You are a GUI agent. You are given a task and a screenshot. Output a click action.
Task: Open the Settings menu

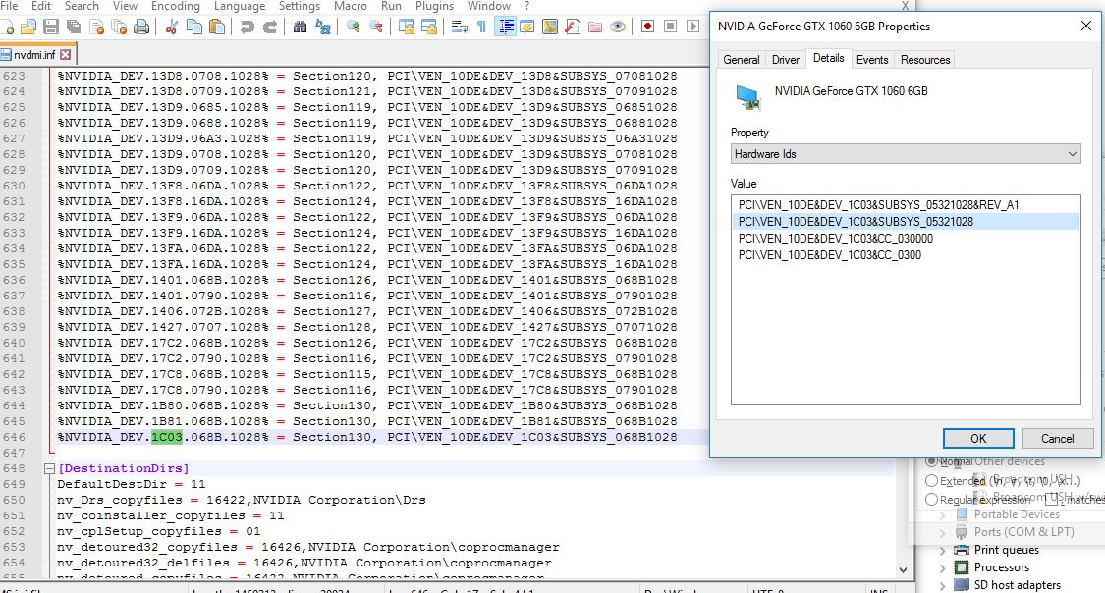pos(300,6)
